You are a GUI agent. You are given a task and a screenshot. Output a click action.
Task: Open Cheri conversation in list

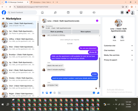(18, 87)
